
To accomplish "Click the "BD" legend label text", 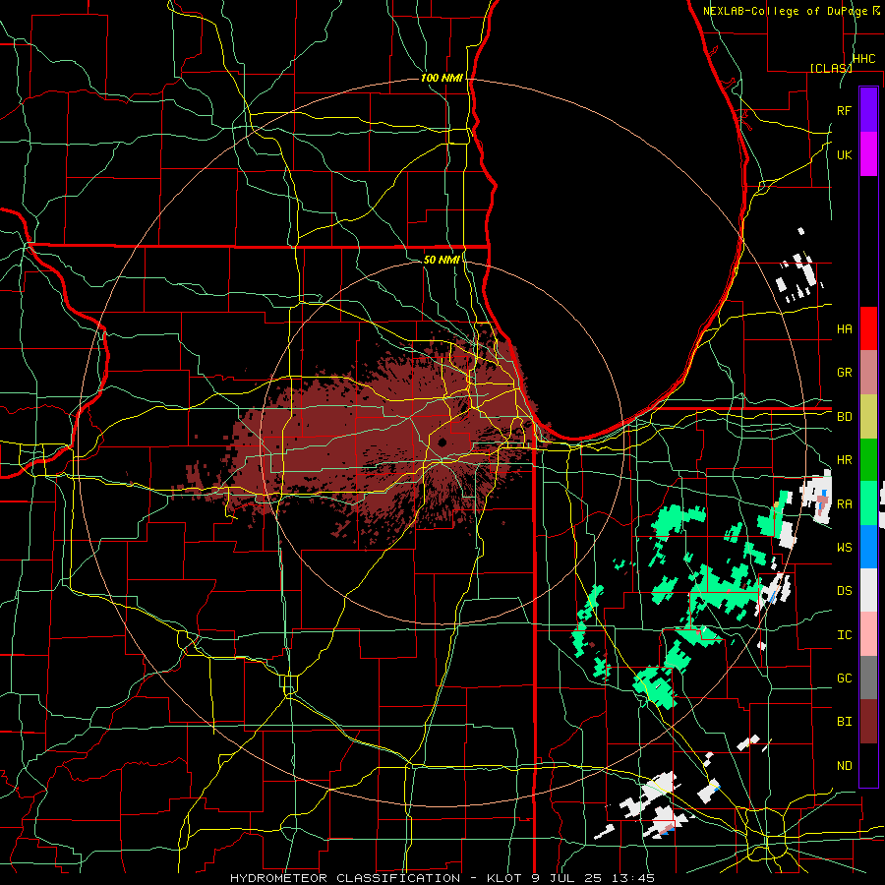I will pos(844,417).
